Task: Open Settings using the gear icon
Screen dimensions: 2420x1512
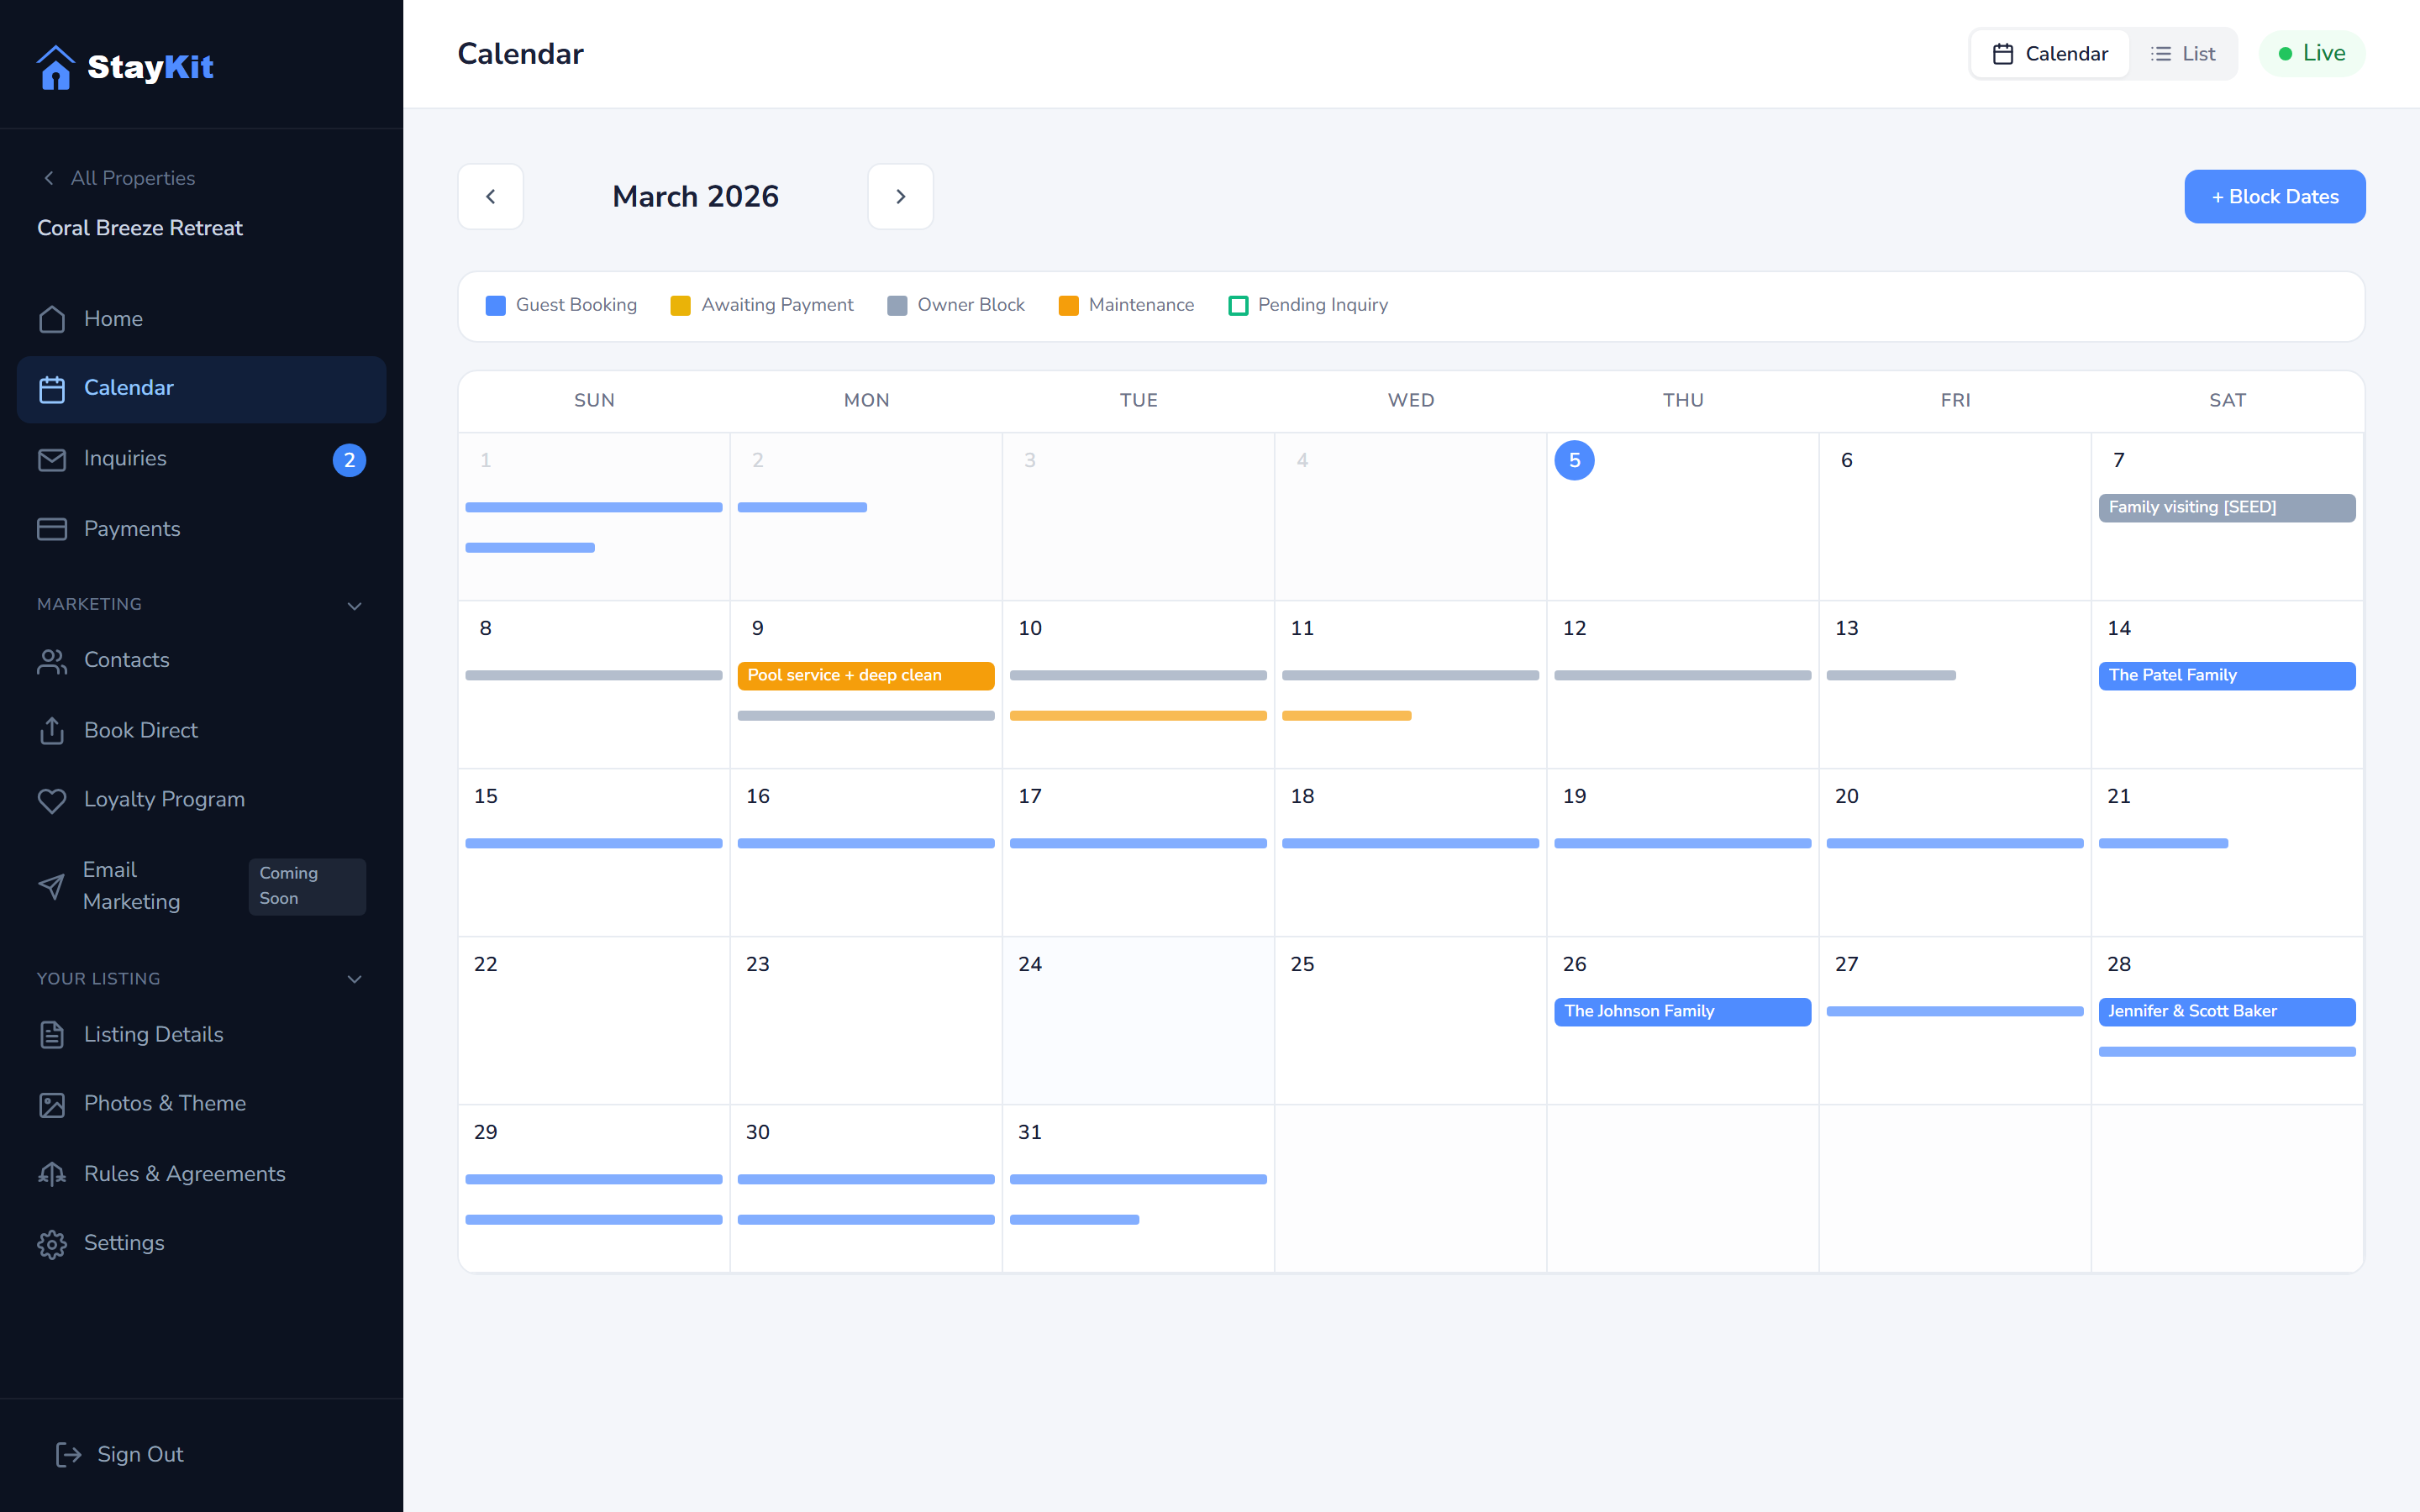Action: 53,1243
